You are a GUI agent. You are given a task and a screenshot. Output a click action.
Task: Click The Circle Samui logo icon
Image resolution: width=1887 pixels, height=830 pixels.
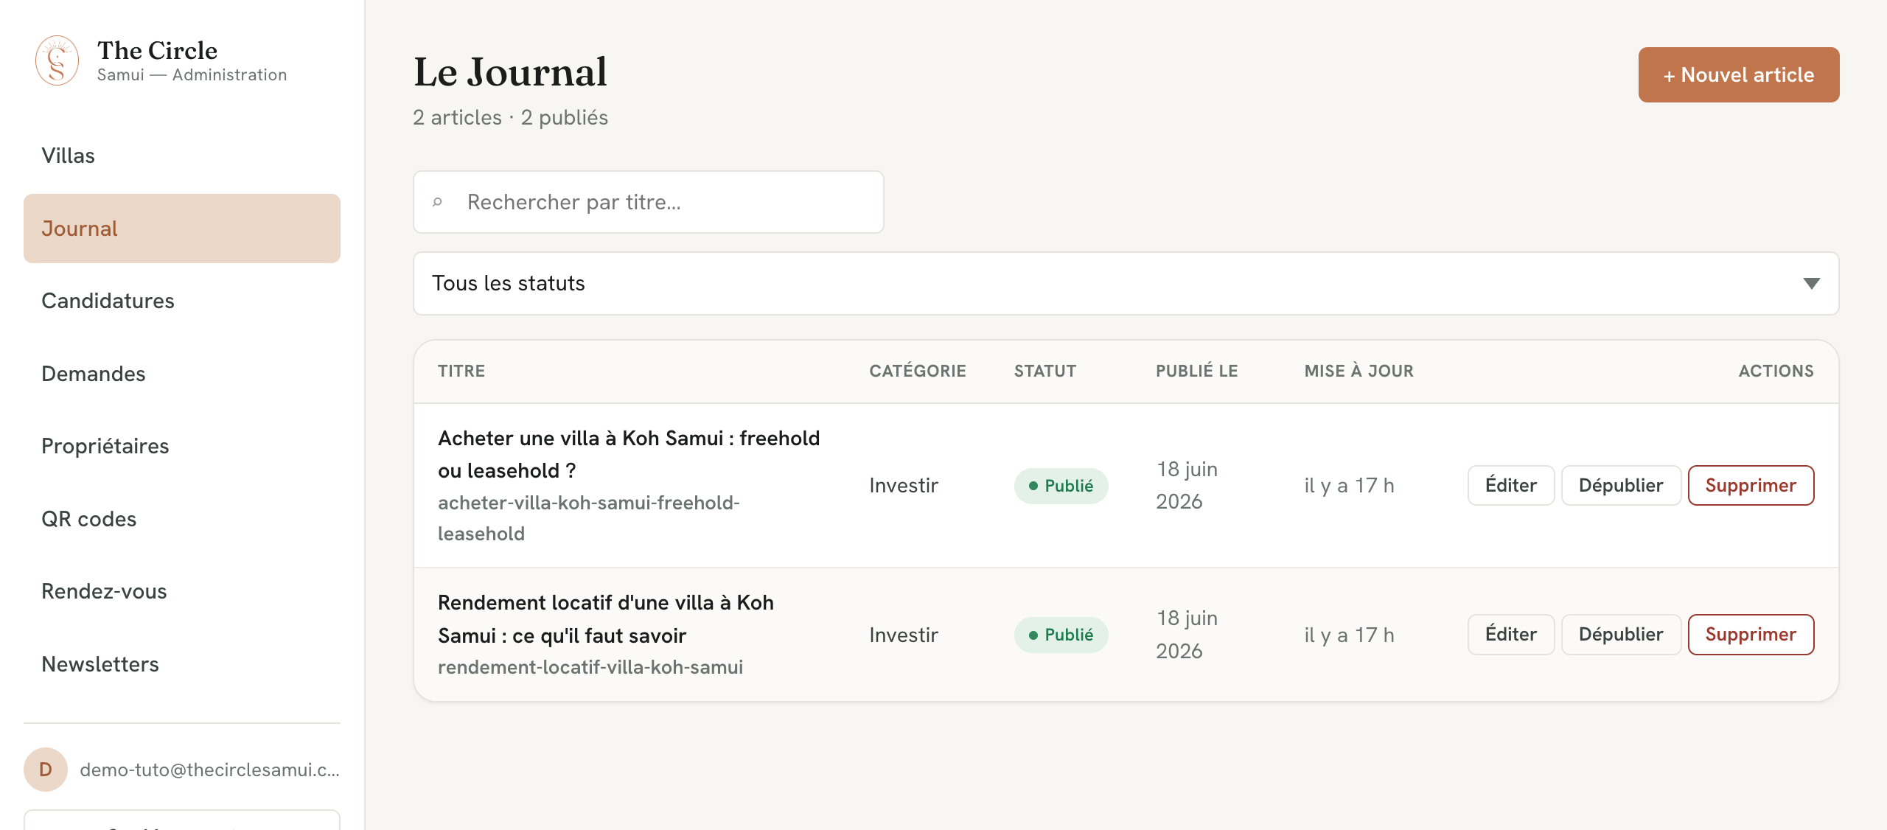(57, 60)
